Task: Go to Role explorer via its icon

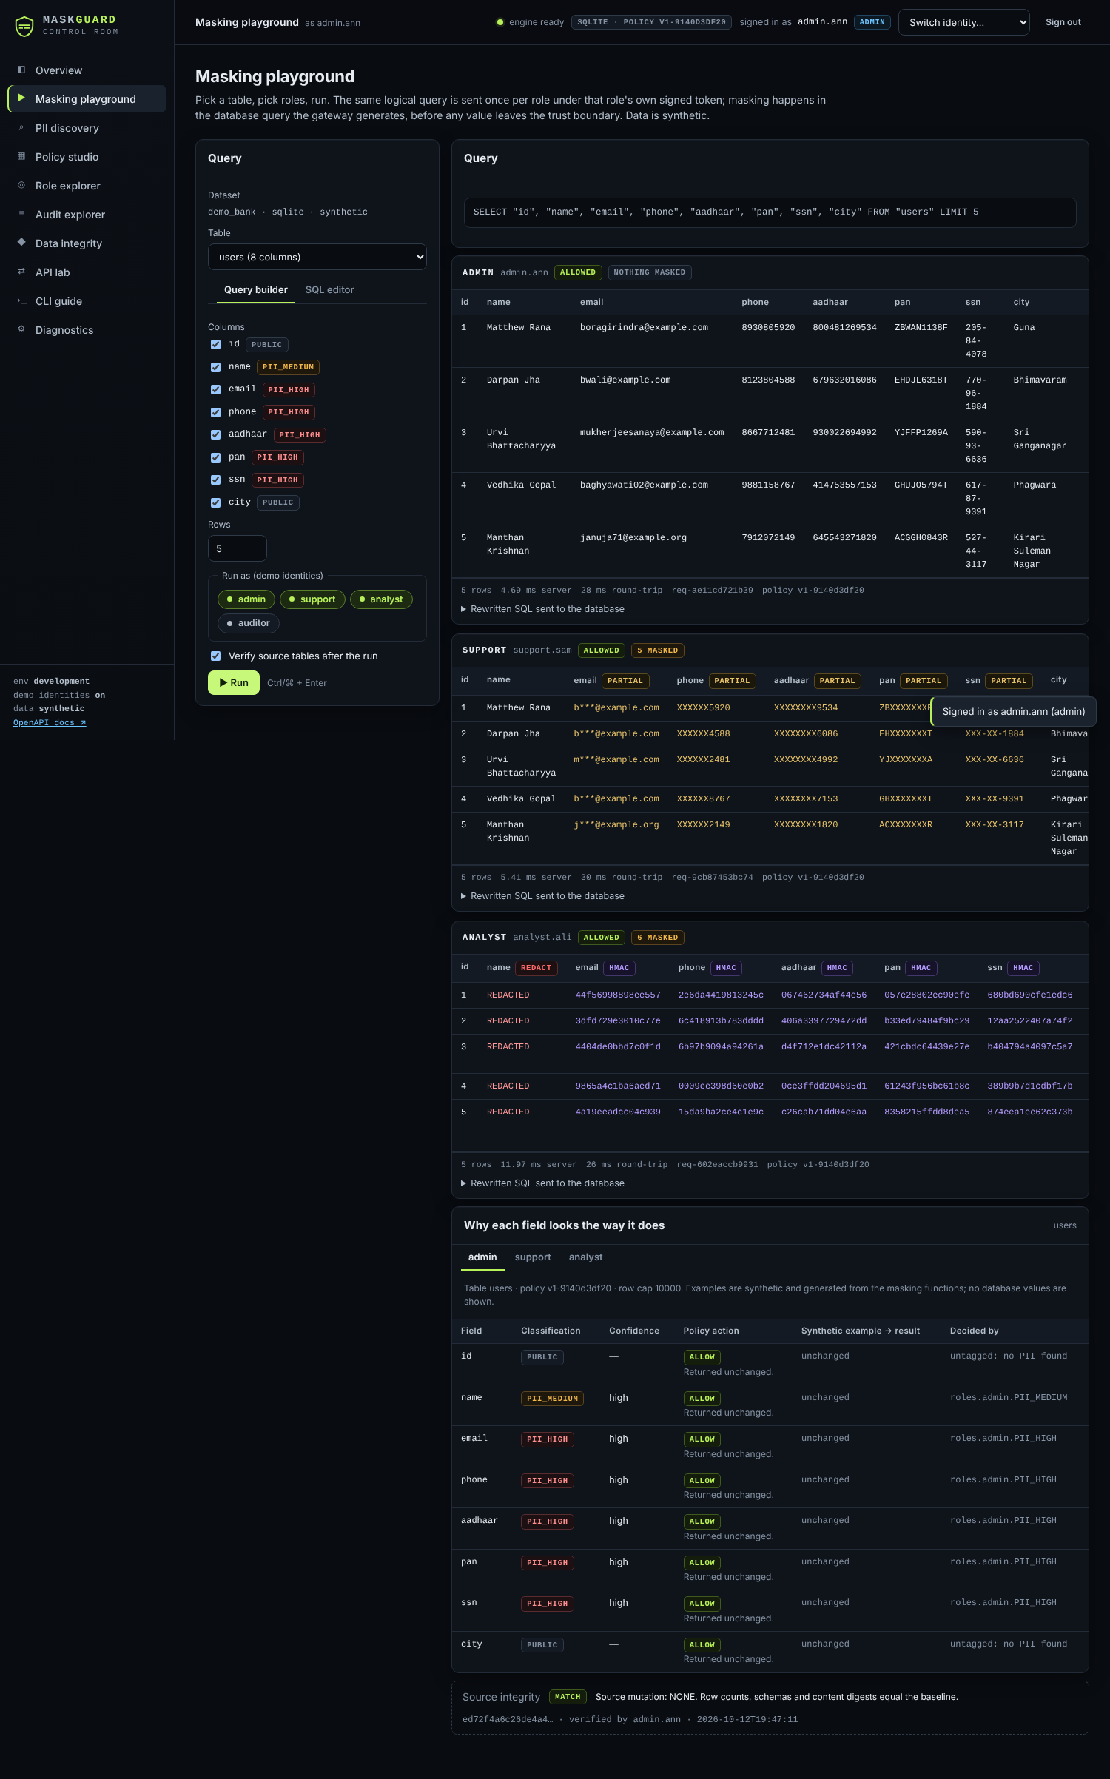Action: (x=21, y=185)
